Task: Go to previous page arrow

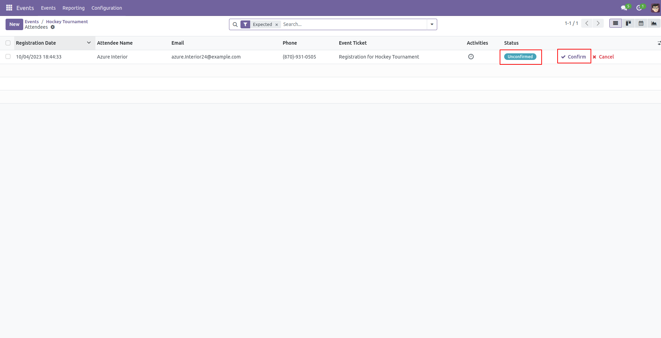Action: 587,23
